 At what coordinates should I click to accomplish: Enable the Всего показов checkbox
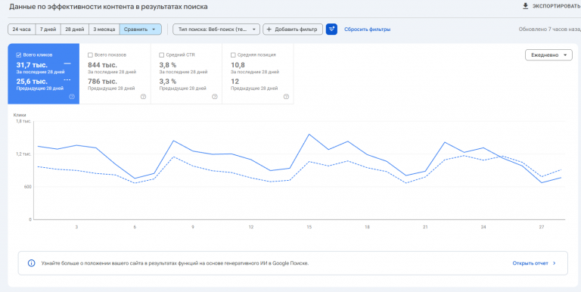click(x=90, y=54)
